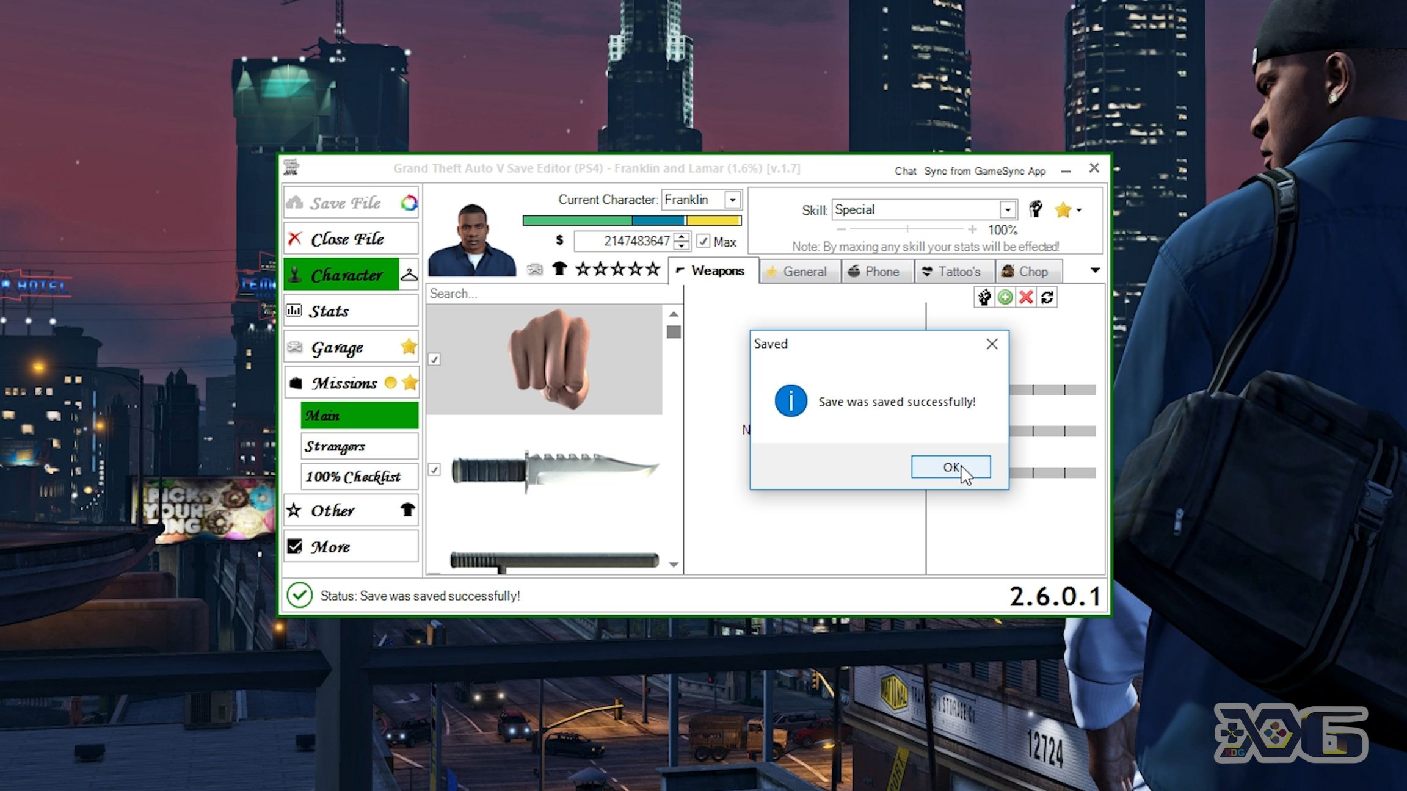Select the Main missions submenu
1407x791 pixels.
[360, 415]
